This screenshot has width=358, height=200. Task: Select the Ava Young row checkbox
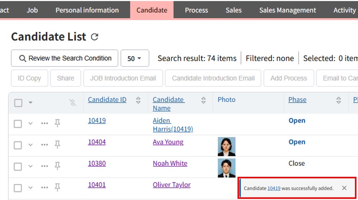tap(18, 145)
